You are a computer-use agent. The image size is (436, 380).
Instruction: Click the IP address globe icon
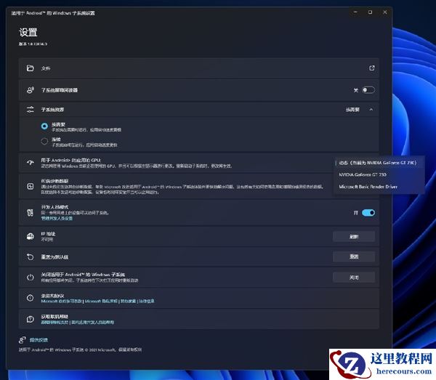(x=30, y=236)
